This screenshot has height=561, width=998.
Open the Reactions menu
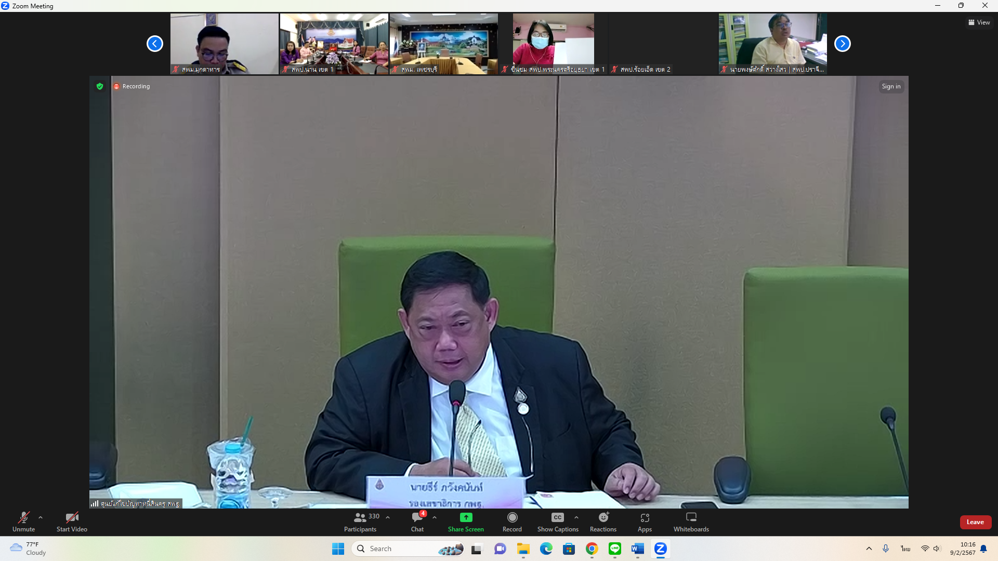coord(603,522)
